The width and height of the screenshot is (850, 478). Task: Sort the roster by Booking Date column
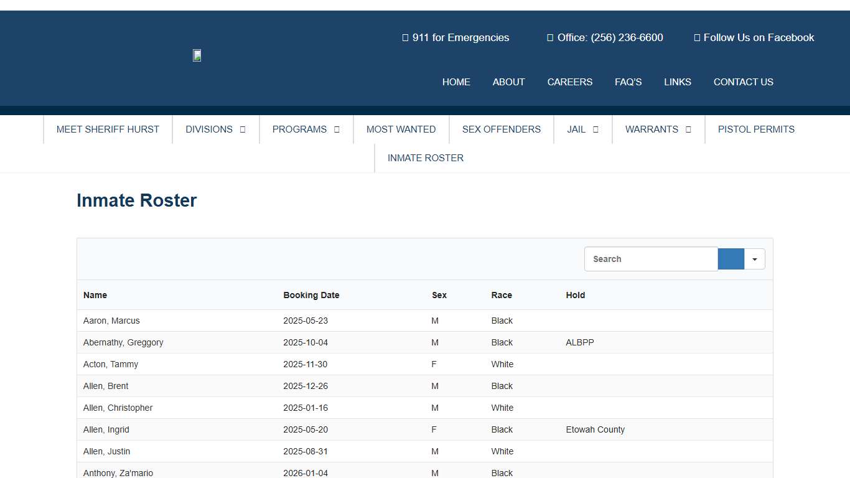pos(311,295)
